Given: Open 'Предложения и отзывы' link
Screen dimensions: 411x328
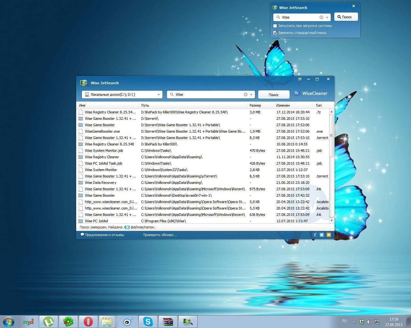Looking at the screenshot, I should coord(102,235).
